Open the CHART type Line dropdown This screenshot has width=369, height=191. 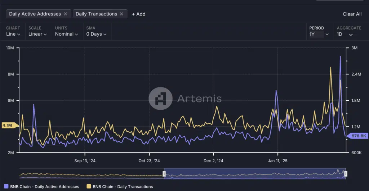pyautogui.click(x=13, y=34)
